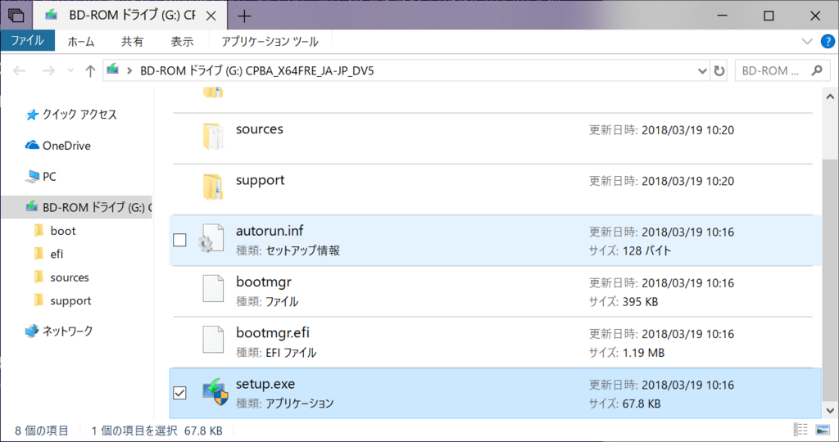Open the address bar history dropdown
The width and height of the screenshot is (839, 442).
[702, 70]
